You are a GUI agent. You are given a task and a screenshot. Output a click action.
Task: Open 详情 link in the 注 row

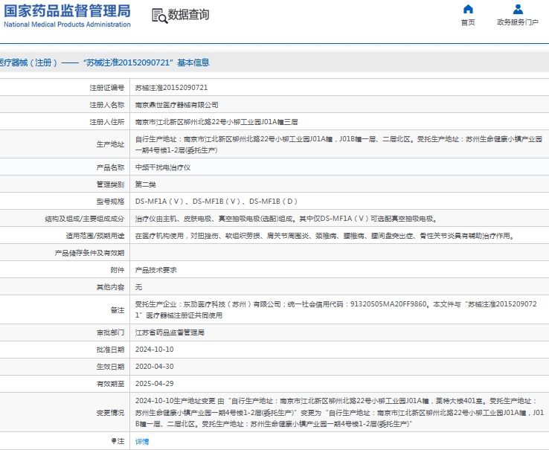coord(142,441)
